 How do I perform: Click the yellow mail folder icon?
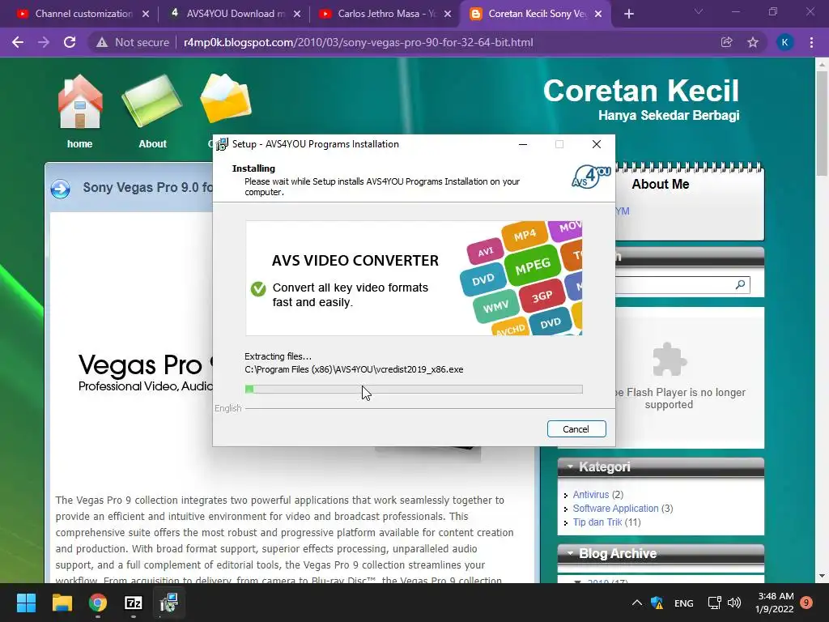coord(226,99)
